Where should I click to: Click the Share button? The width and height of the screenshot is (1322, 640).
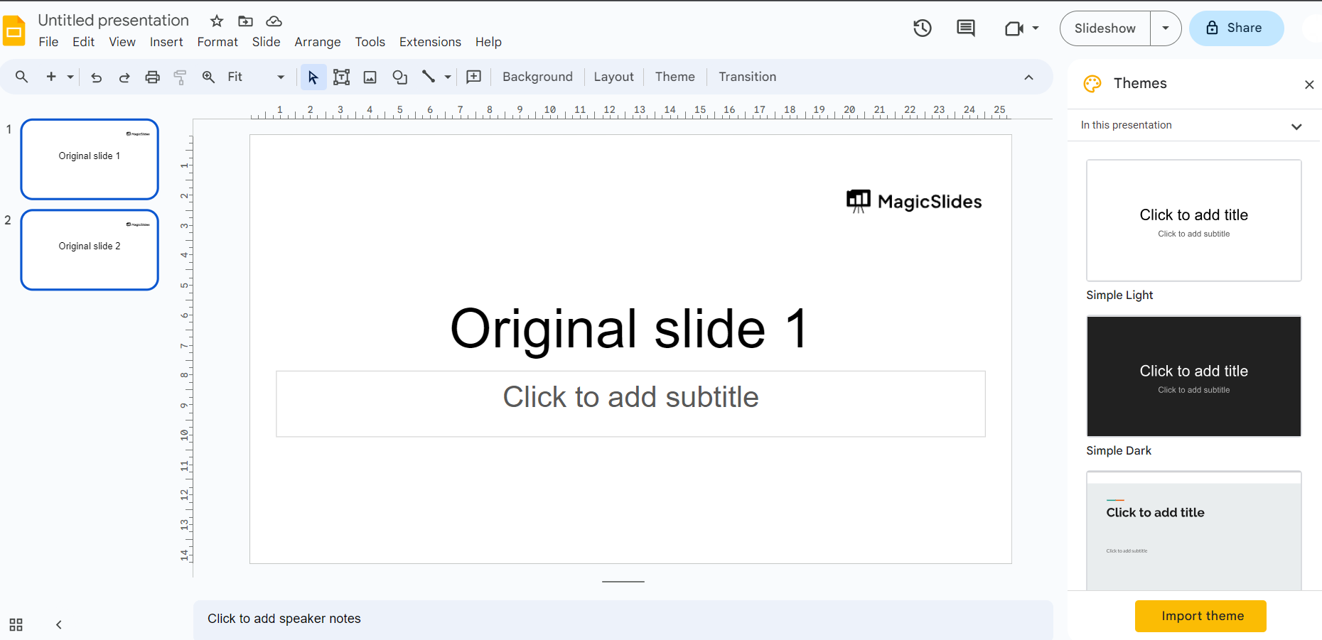click(x=1236, y=28)
